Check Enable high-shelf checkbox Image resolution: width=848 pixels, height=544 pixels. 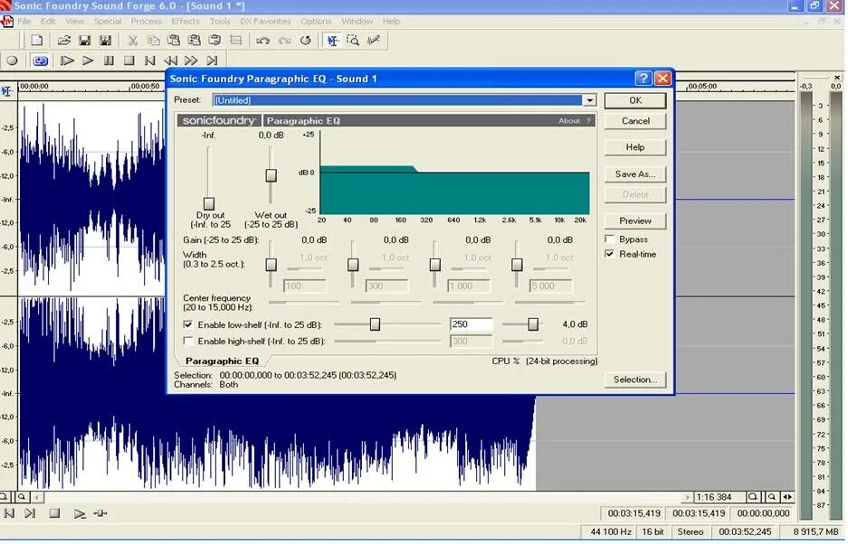pos(188,342)
